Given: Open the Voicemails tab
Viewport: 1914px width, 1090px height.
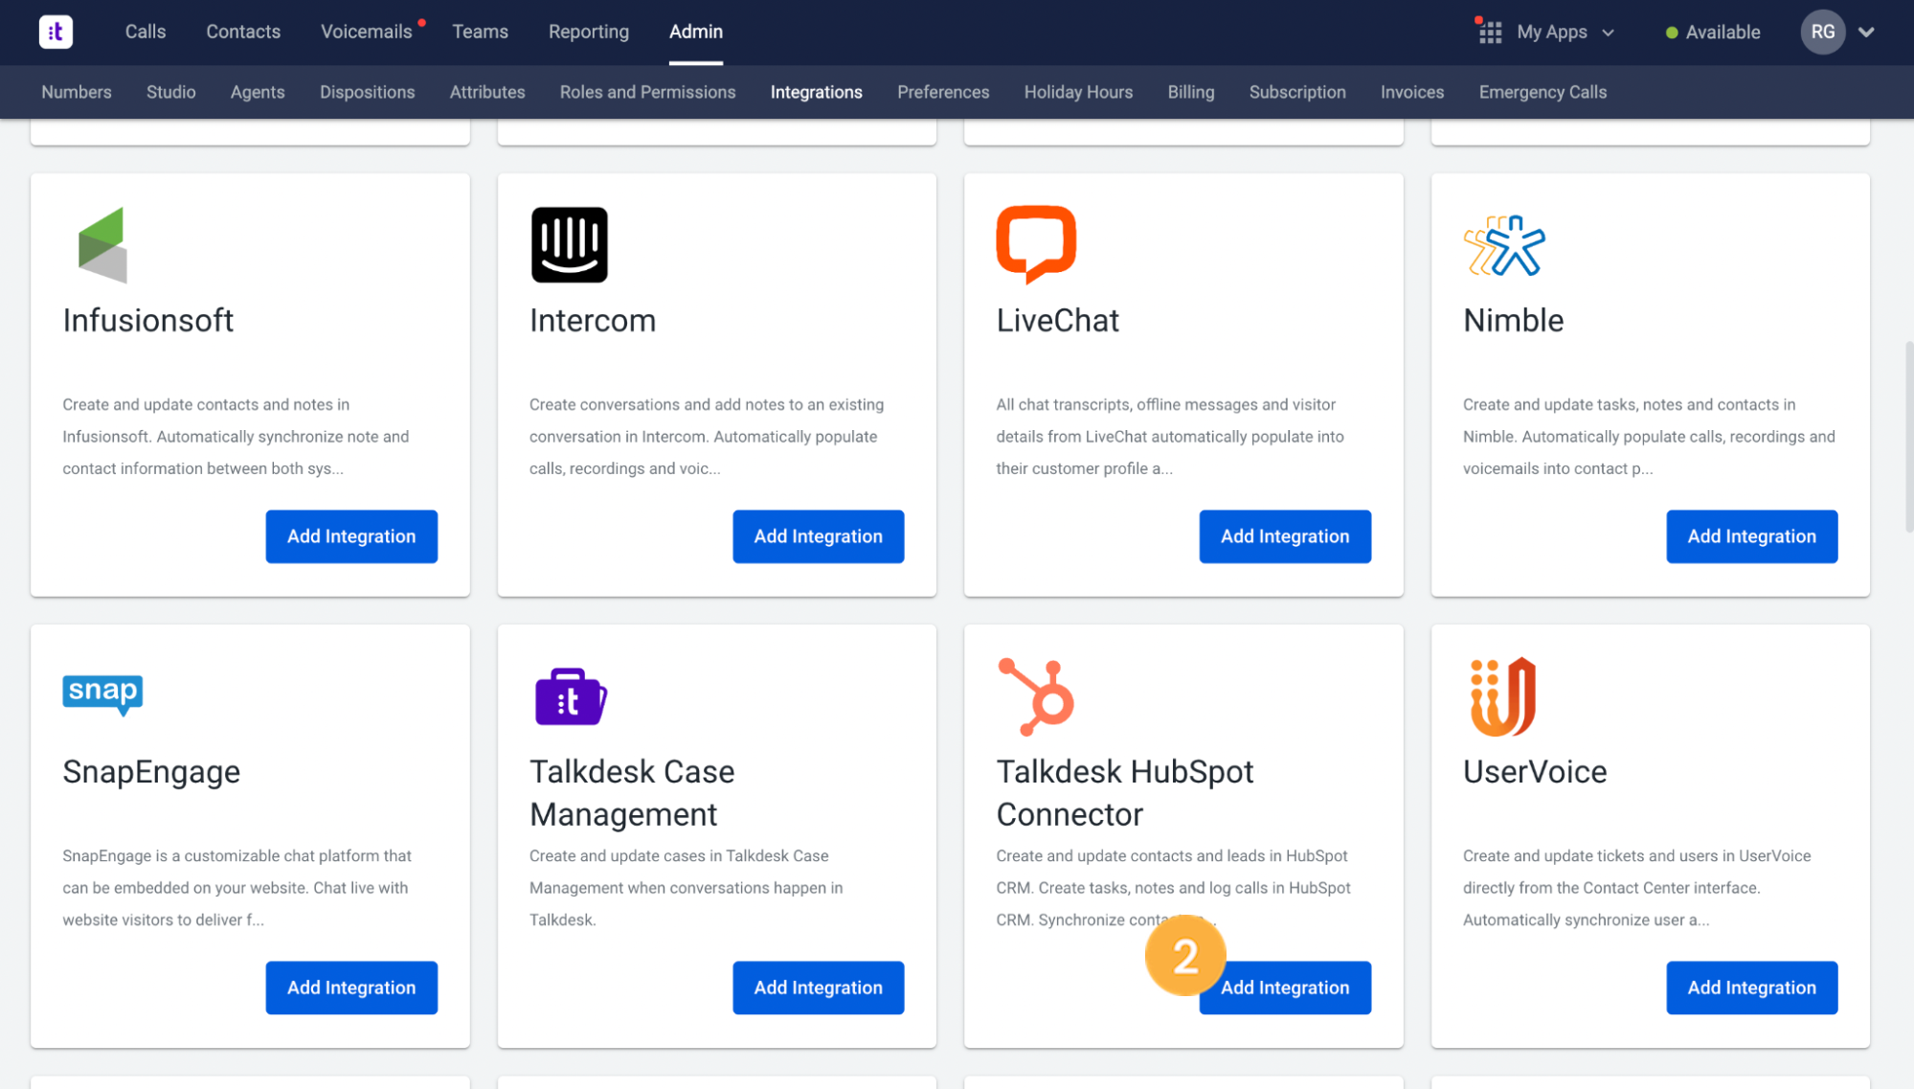Looking at the screenshot, I should tap(366, 32).
